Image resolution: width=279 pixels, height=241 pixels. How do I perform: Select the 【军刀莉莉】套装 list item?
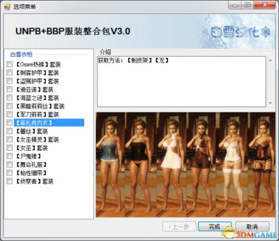click(x=38, y=114)
